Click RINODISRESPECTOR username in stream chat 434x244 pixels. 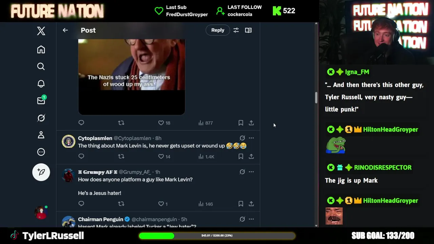coord(383,167)
